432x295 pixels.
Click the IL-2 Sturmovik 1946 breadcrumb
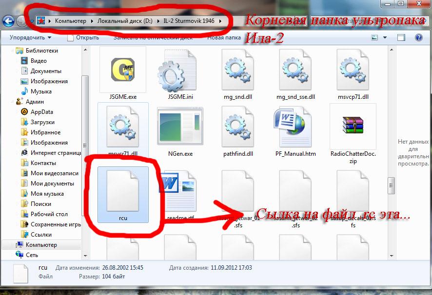click(x=189, y=21)
